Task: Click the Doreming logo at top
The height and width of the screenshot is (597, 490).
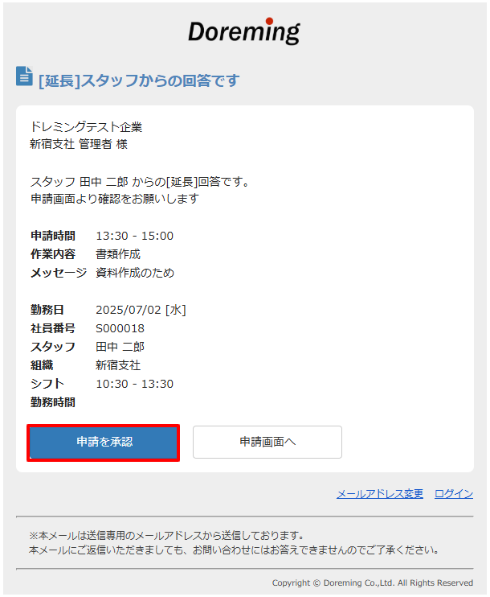Action: [244, 31]
